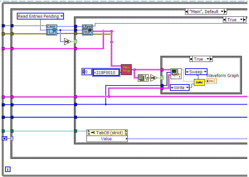Click the array index stepper beside 0
This screenshot has height=177, width=249.
click(x=83, y=72)
